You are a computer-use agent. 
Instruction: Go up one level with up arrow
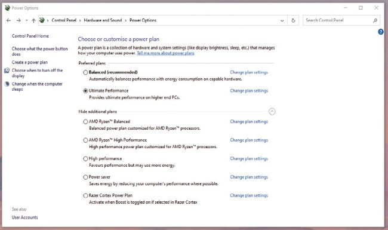[33, 20]
